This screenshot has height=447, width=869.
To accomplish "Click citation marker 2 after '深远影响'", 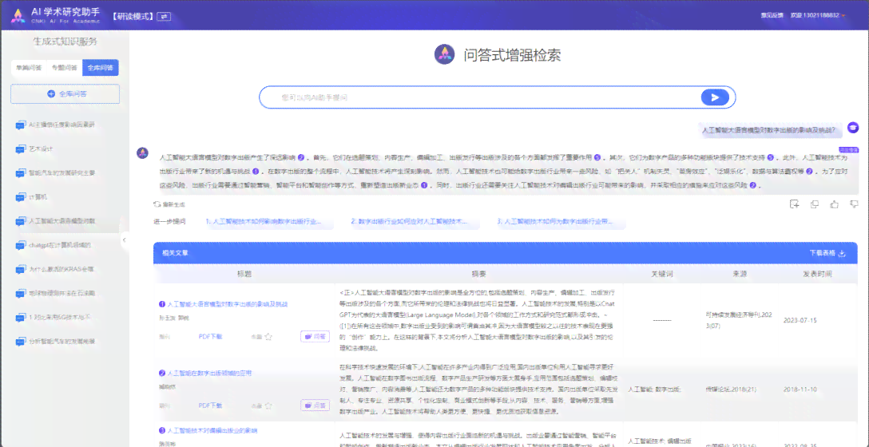I will click(x=301, y=157).
